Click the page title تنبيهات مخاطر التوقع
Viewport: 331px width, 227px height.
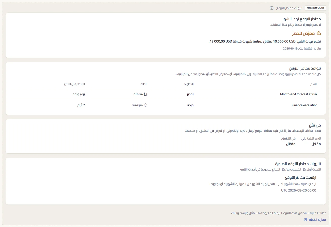pyautogui.click(x=290, y=8)
